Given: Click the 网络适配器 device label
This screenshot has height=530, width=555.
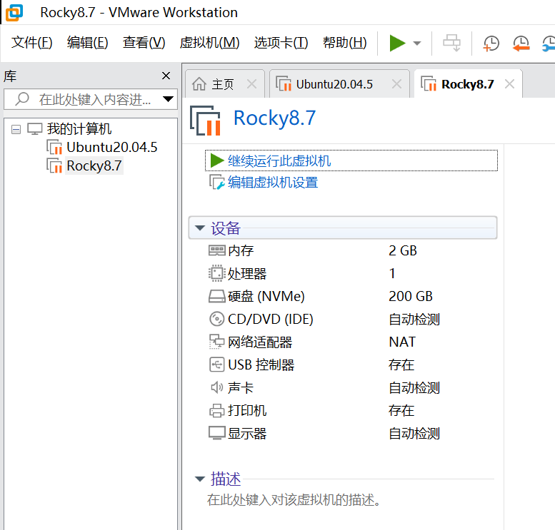Looking at the screenshot, I should pyautogui.click(x=260, y=342).
